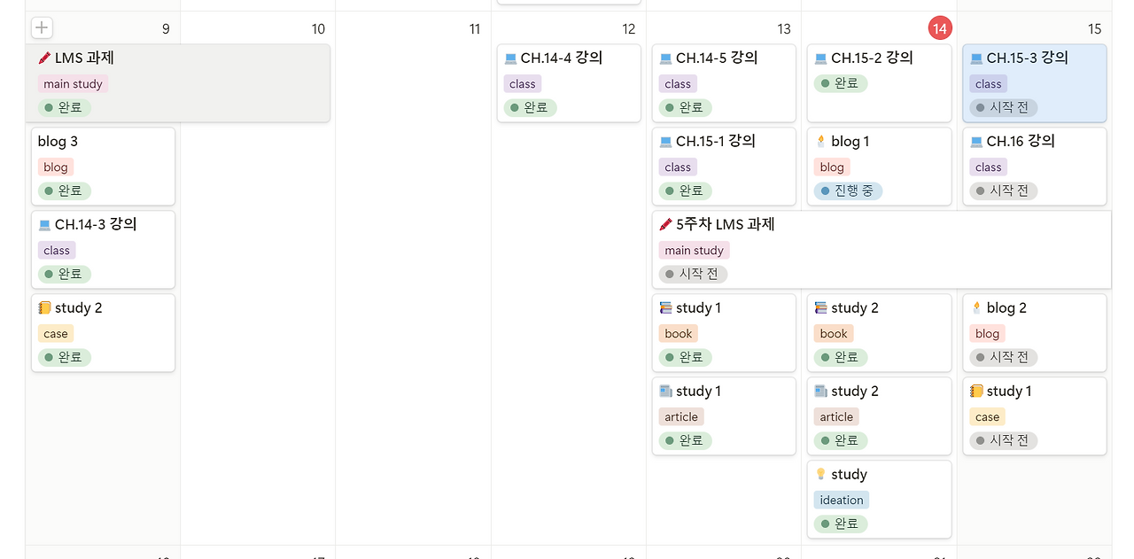
Task: Click the laptop icon on CH.15-2 강의
Action: click(x=819, y=58)
